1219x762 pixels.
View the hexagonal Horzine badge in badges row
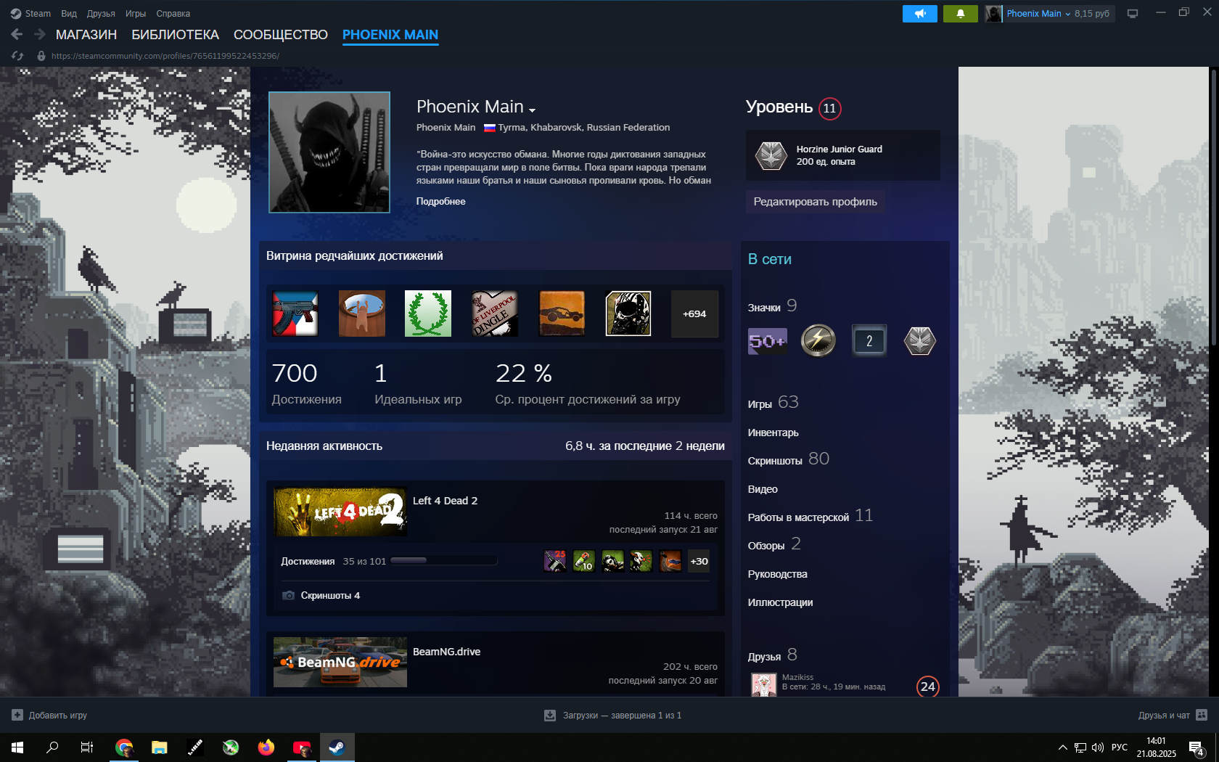[x=920, y=340]
